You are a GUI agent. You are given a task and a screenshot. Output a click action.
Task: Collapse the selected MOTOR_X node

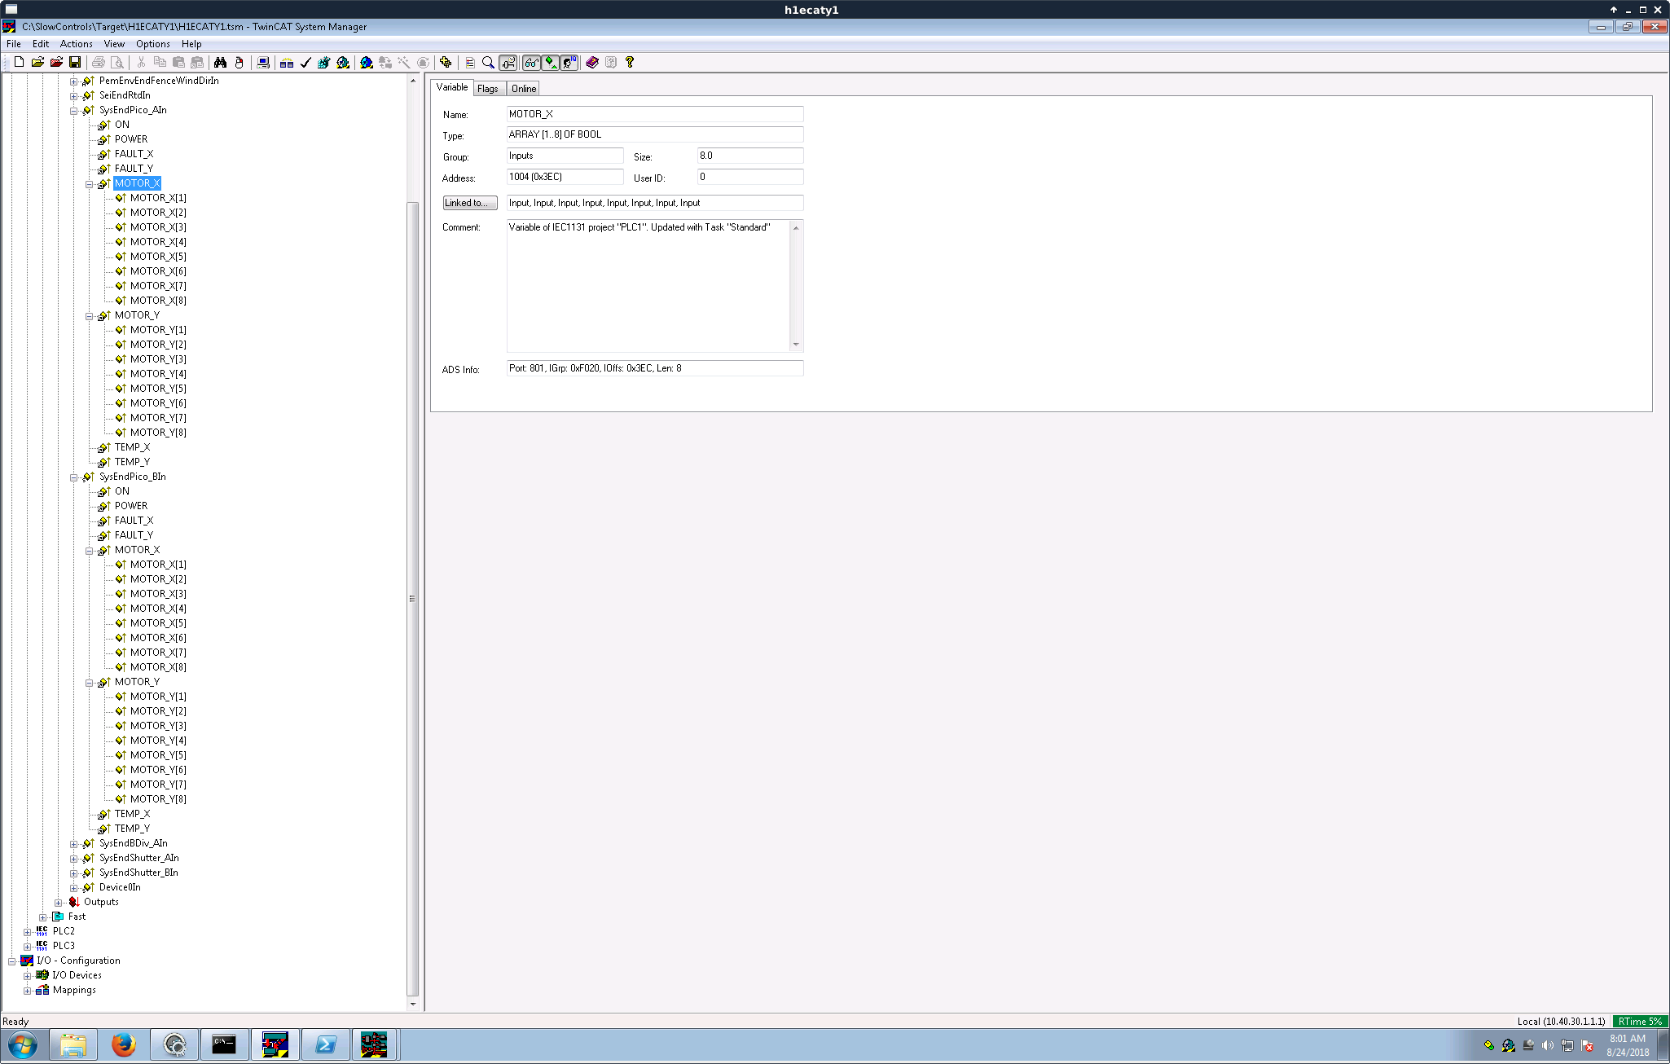pyautogui.click(x=89, y=184)
